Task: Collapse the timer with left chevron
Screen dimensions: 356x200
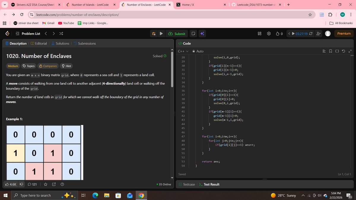Action: pos(289,34)
